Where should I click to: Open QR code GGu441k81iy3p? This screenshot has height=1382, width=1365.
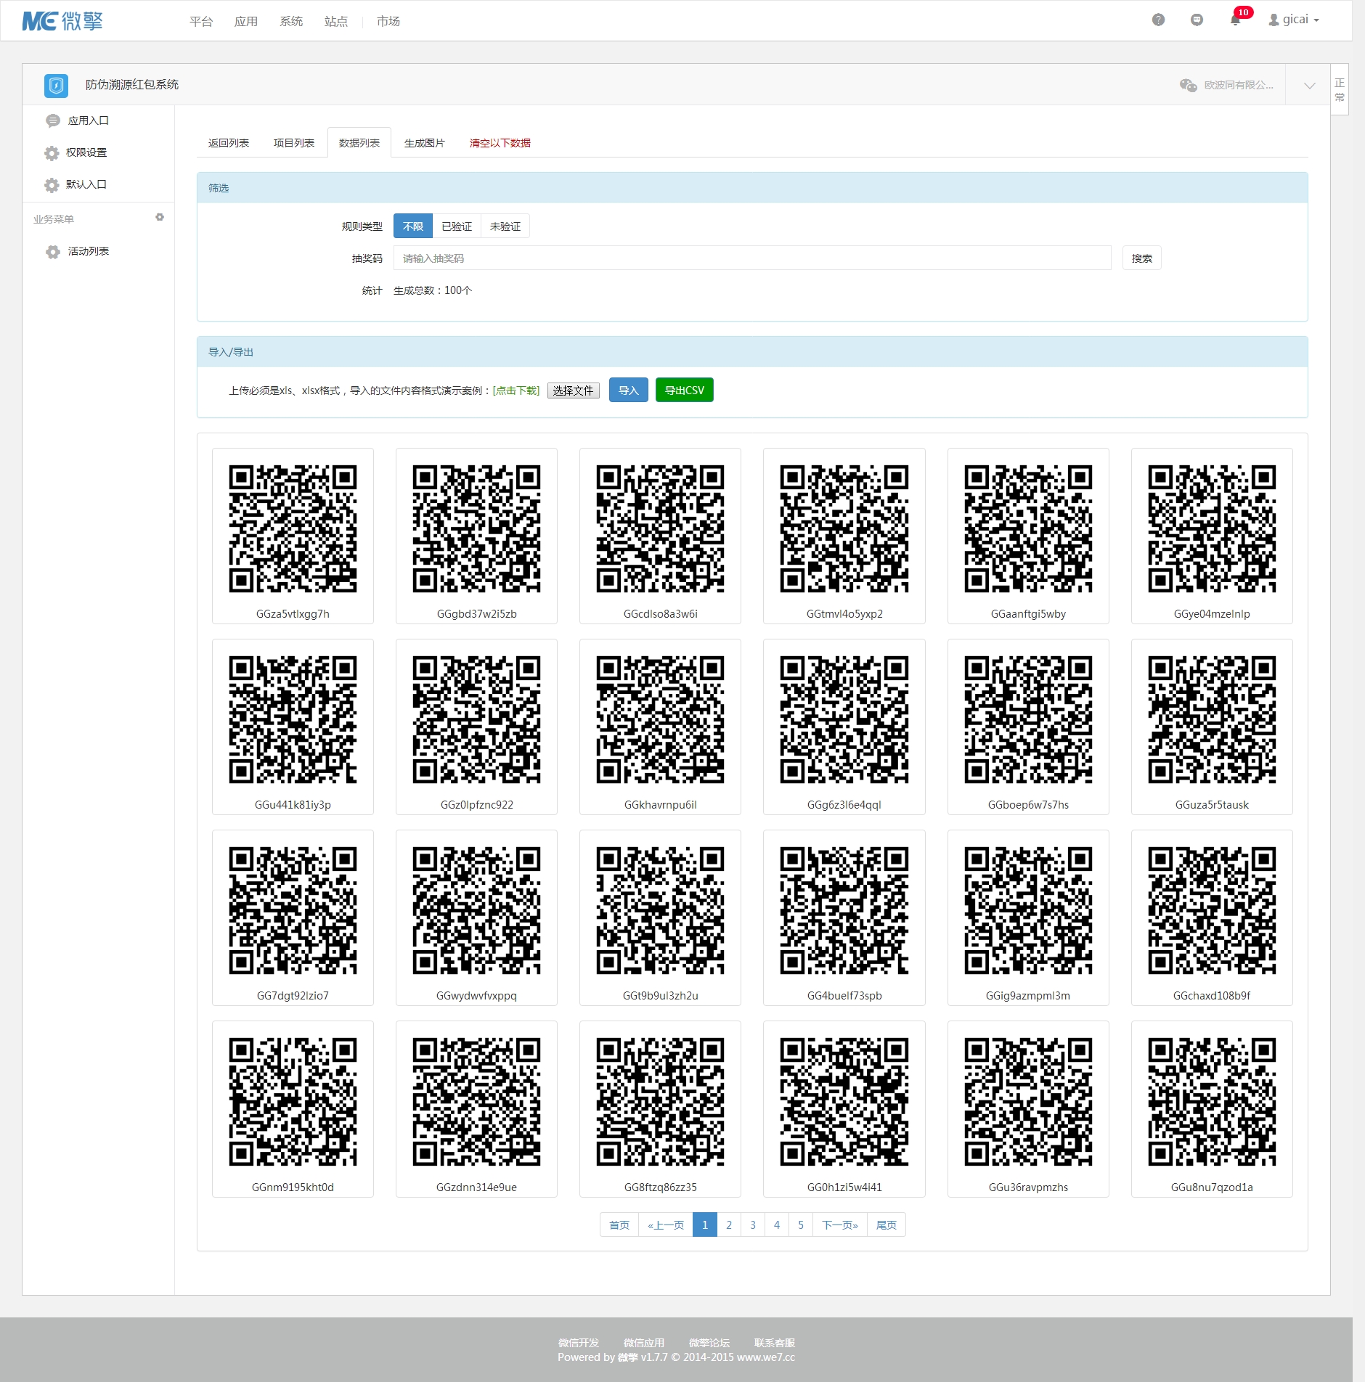point(293,720)
